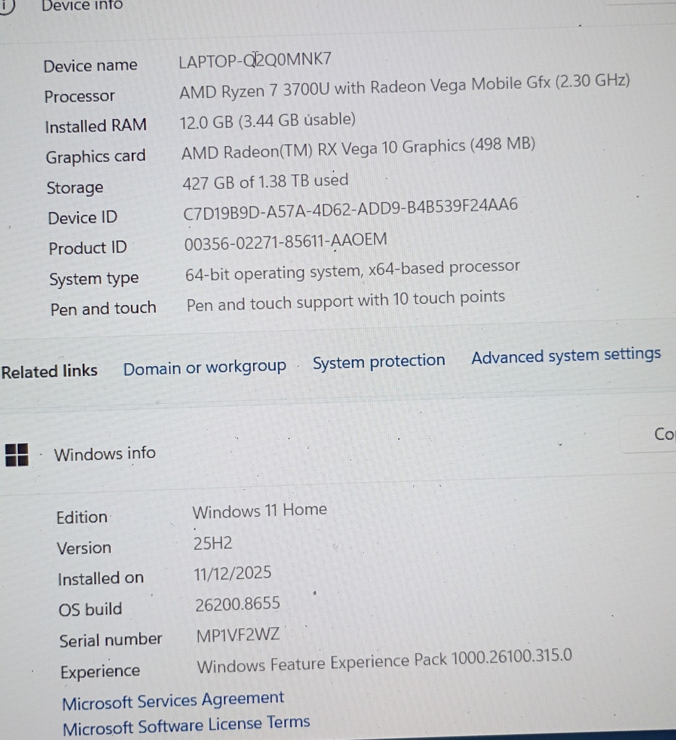Select the 427 GB of 1.38 TB used value
This screenshot has width=676, height=740.
pos(265,181)
